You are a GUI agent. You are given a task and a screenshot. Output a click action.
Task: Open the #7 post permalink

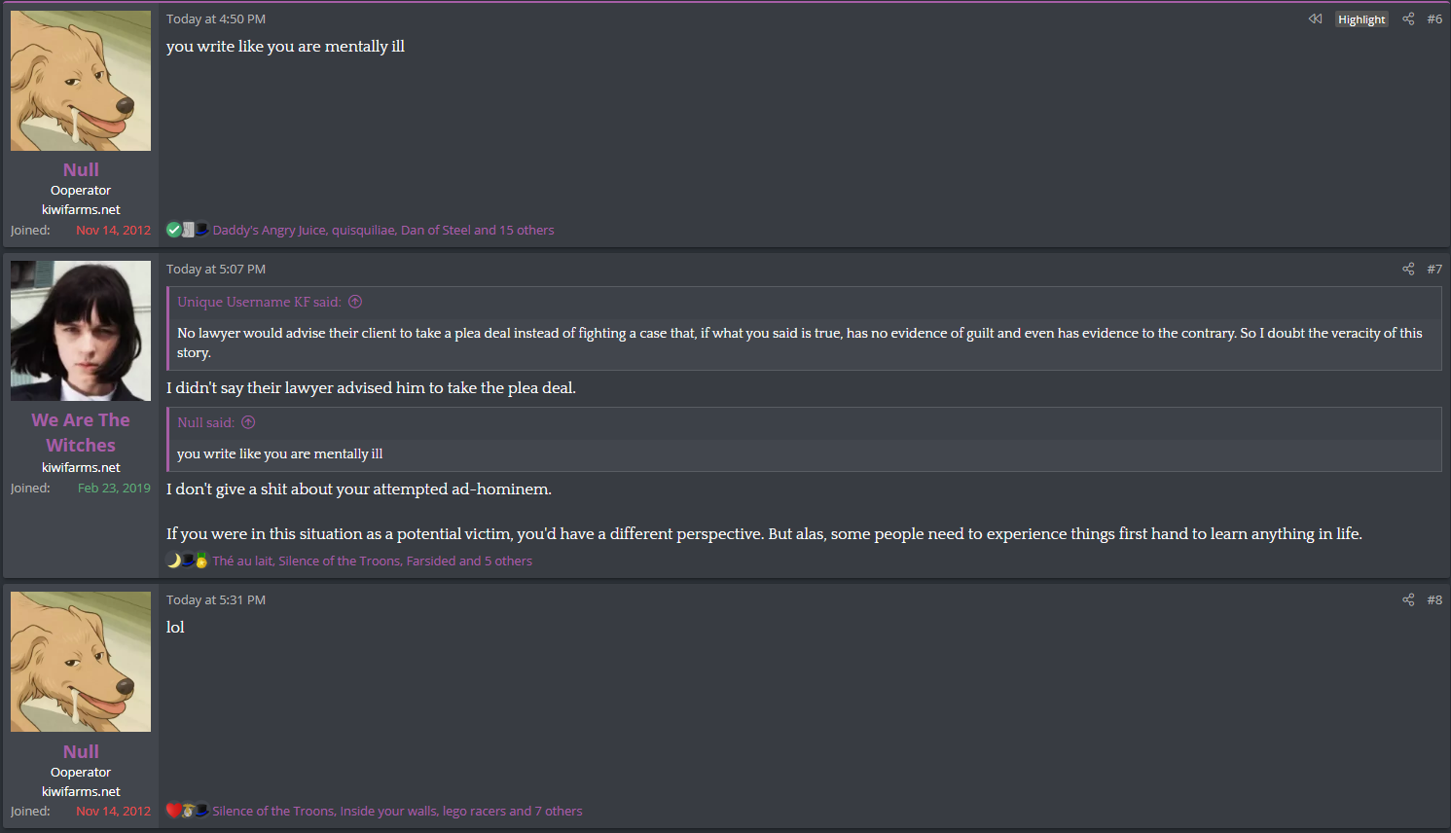pyautogui.click(x=1434, y=269)
